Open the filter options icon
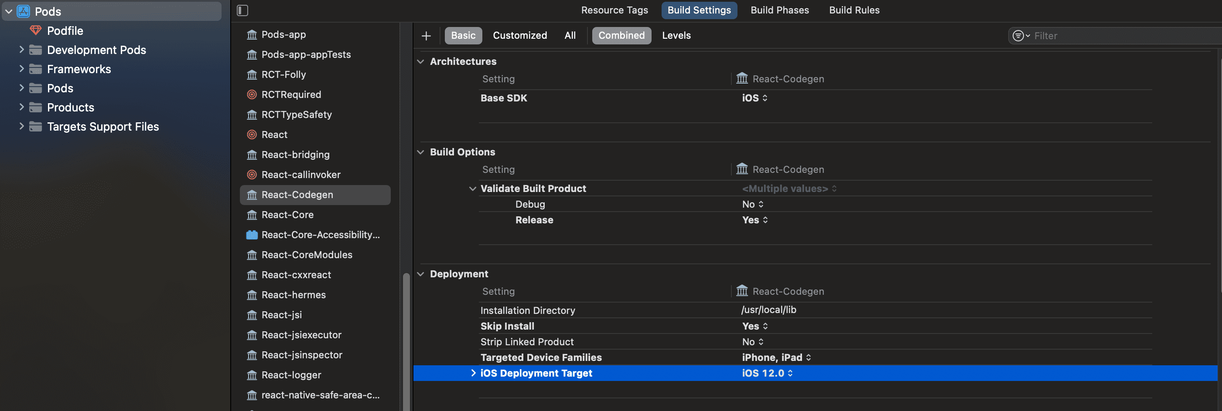Viewport: 1222px width, 411px height. (x=1020, y=36)
